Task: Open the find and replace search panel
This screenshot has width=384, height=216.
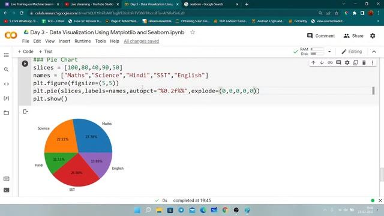Action: 7,70
